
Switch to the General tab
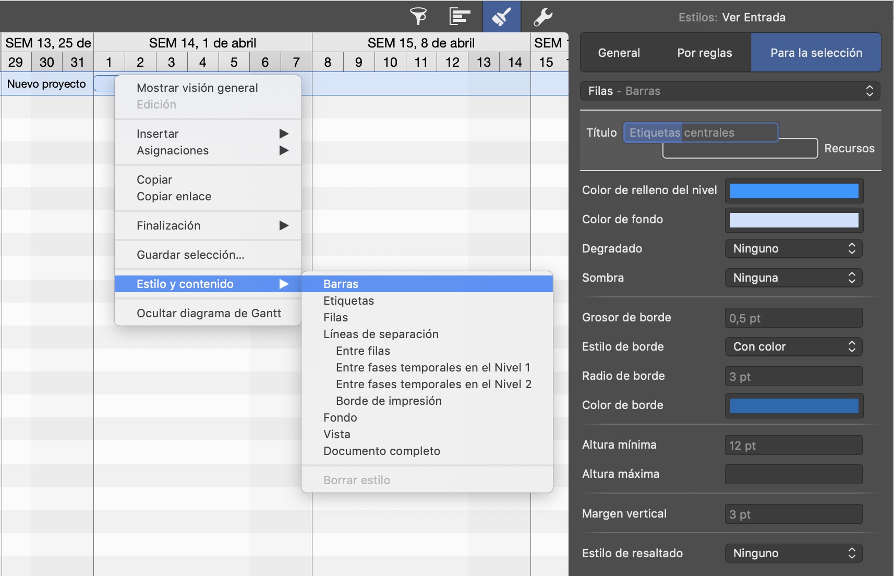pyautogui.click(x=619, y=53)
